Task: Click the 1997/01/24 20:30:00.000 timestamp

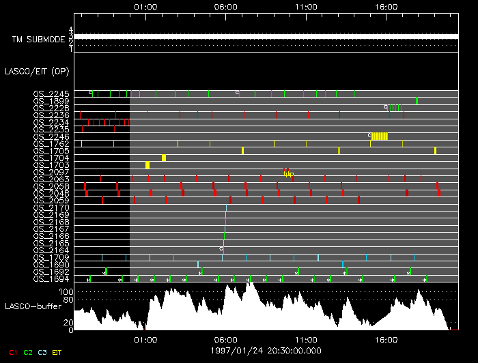Action: 265,349
